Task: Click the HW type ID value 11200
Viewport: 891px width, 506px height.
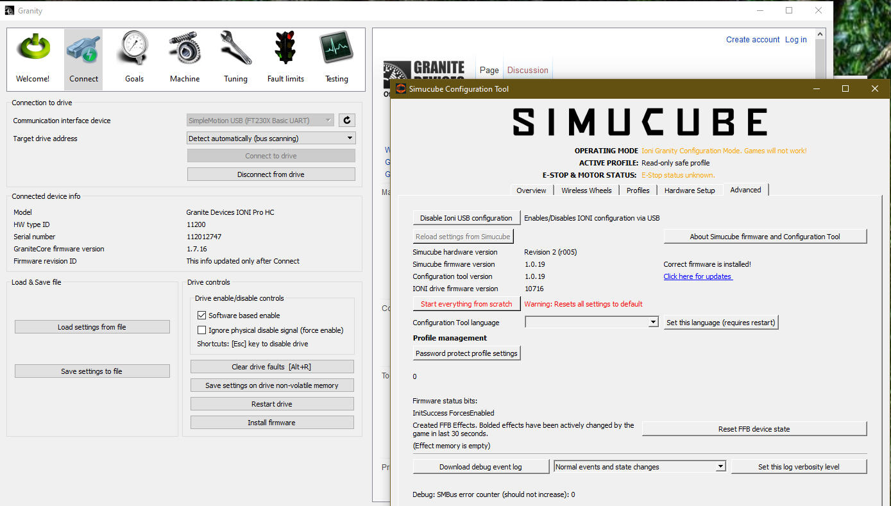Action: click(196, 224)
